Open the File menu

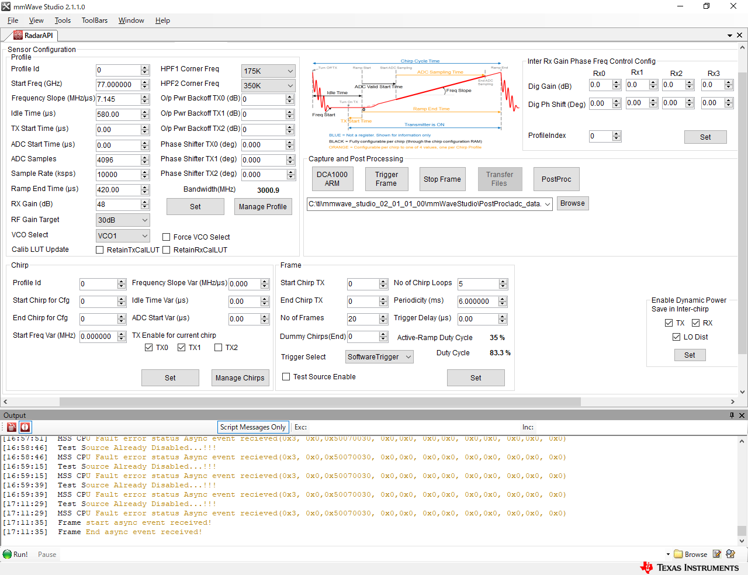coord(13,20)
